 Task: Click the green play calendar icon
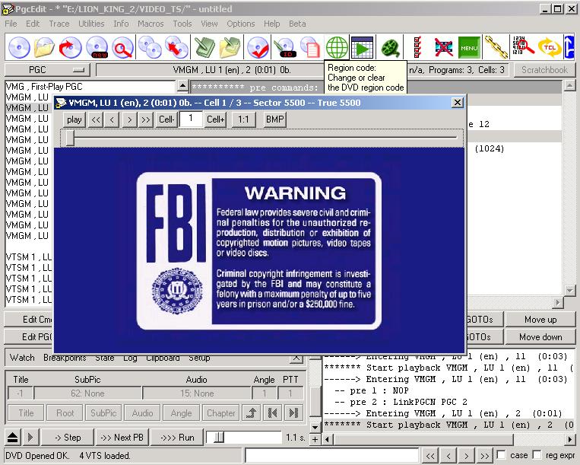(x=362, y=47)
